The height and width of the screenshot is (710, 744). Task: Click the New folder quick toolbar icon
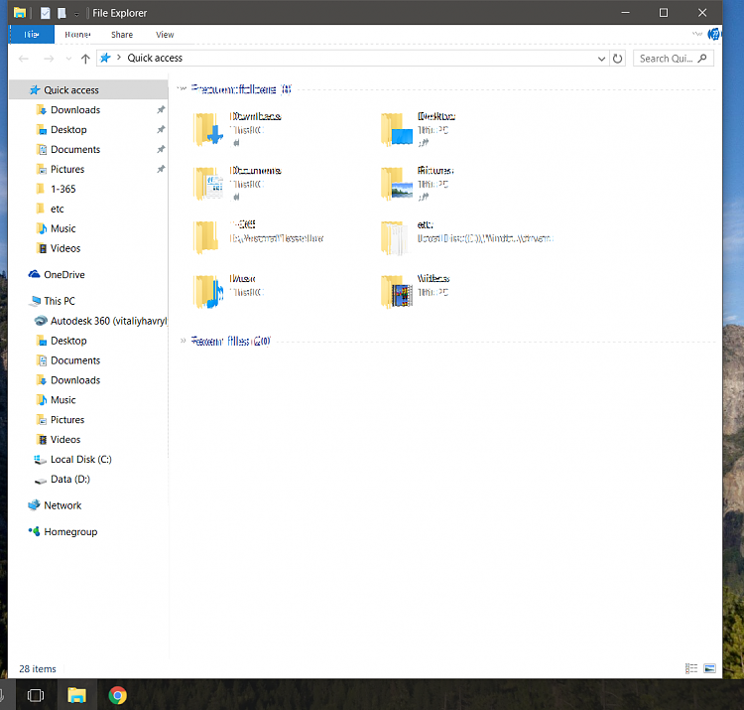[62, 13]
